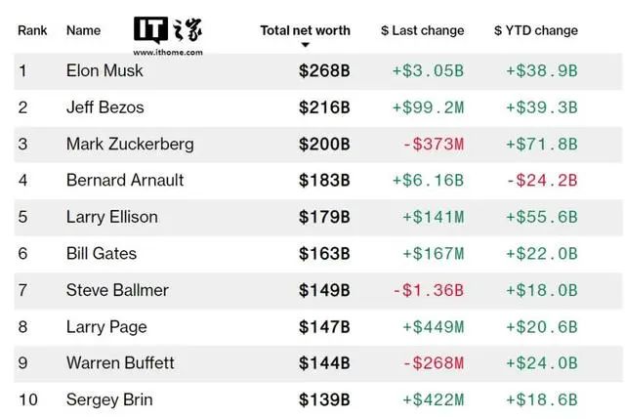Select Mark Zuckerberg in the list
The image size is (625, 419).
pos(130,144)
